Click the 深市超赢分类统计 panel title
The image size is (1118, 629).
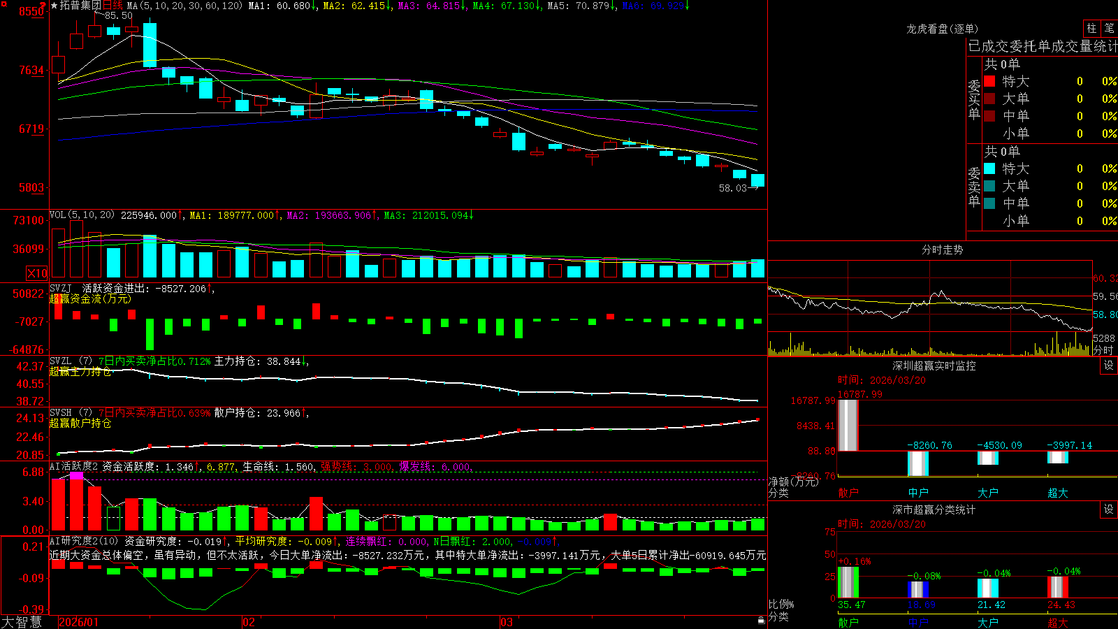point(934,509)
